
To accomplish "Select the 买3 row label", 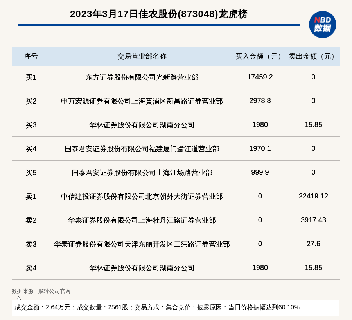I will click(x=31, y=125).
